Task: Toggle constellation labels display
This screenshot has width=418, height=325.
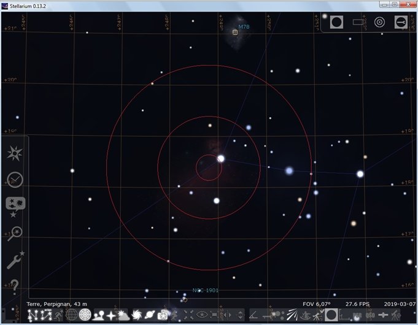Action: [x=46, y=315]
